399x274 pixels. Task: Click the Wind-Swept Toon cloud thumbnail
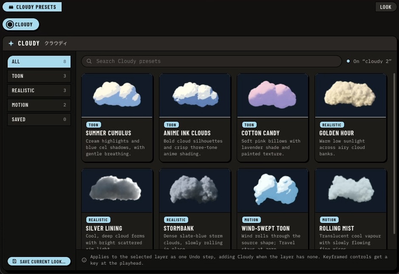(273, 191)
